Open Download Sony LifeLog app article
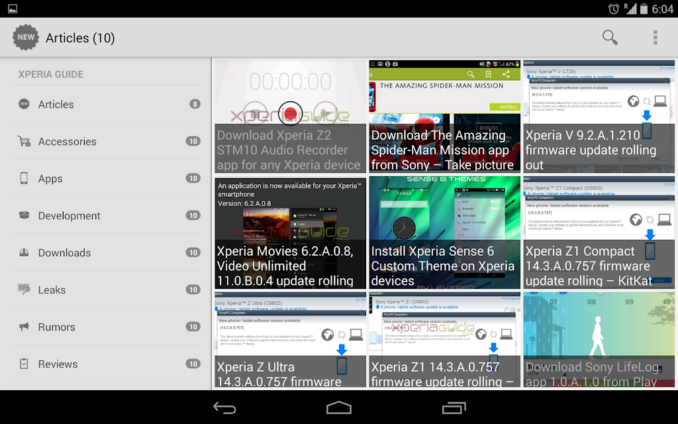This screenshot has width=678, height=424. point(599,340)
